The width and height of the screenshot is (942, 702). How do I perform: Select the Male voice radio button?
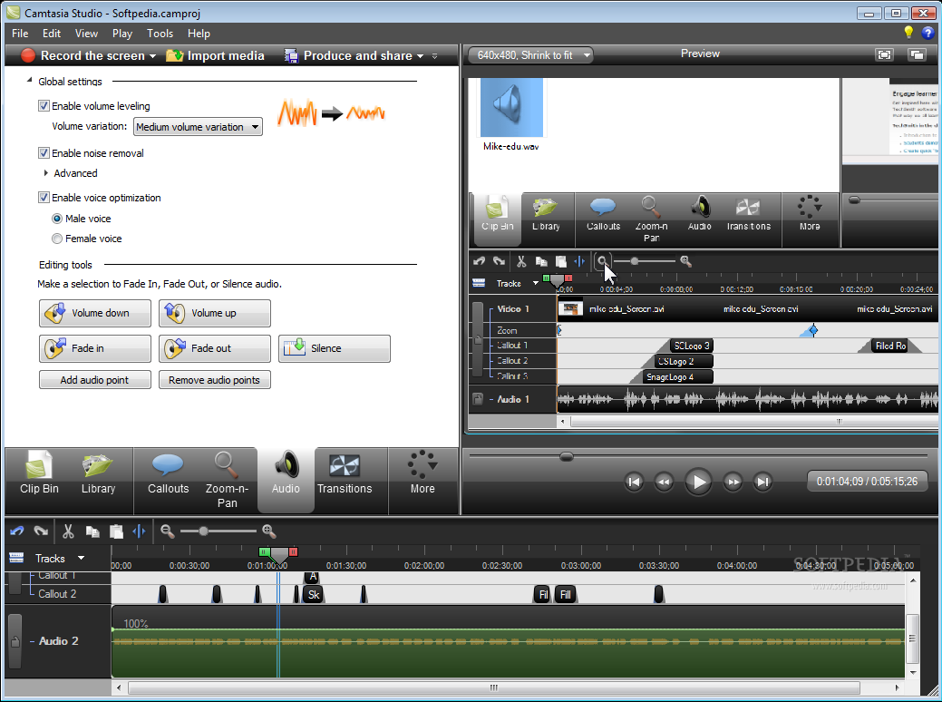(x=57, y=219)
